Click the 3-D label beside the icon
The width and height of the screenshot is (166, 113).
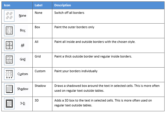tap(23, 103)
